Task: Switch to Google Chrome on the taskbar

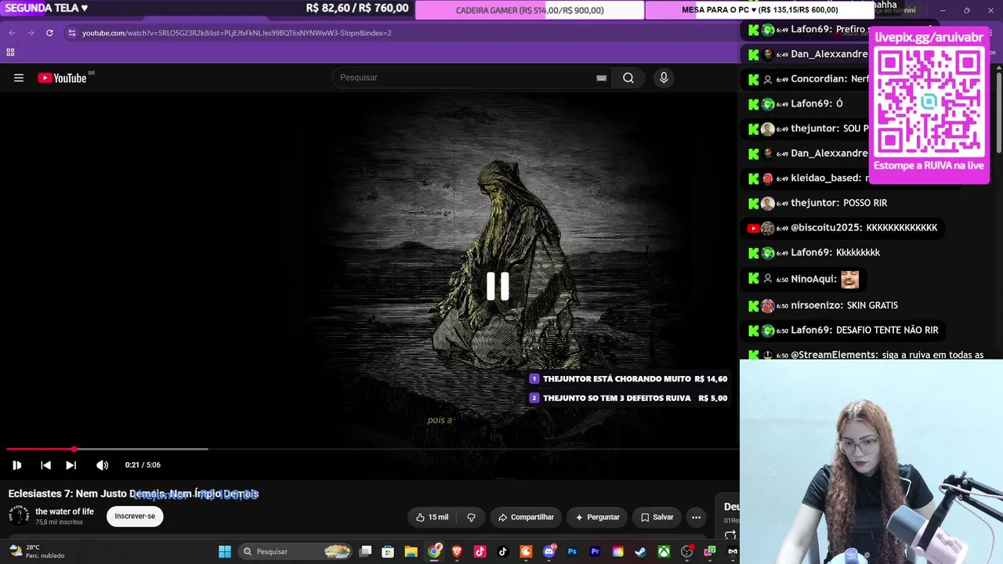Action: pyautogui.click(x=434, y=551)
